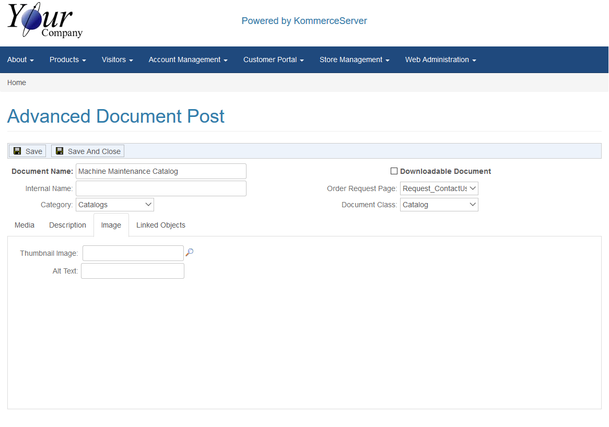
Task: Open the About menu
Action: (x=20, y=60)
